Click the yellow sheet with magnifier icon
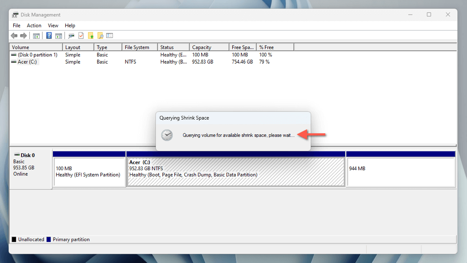 pos(100,36)
